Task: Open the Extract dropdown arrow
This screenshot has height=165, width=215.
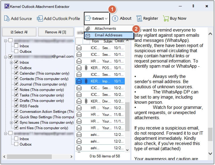Action: [x=106, y=19]
